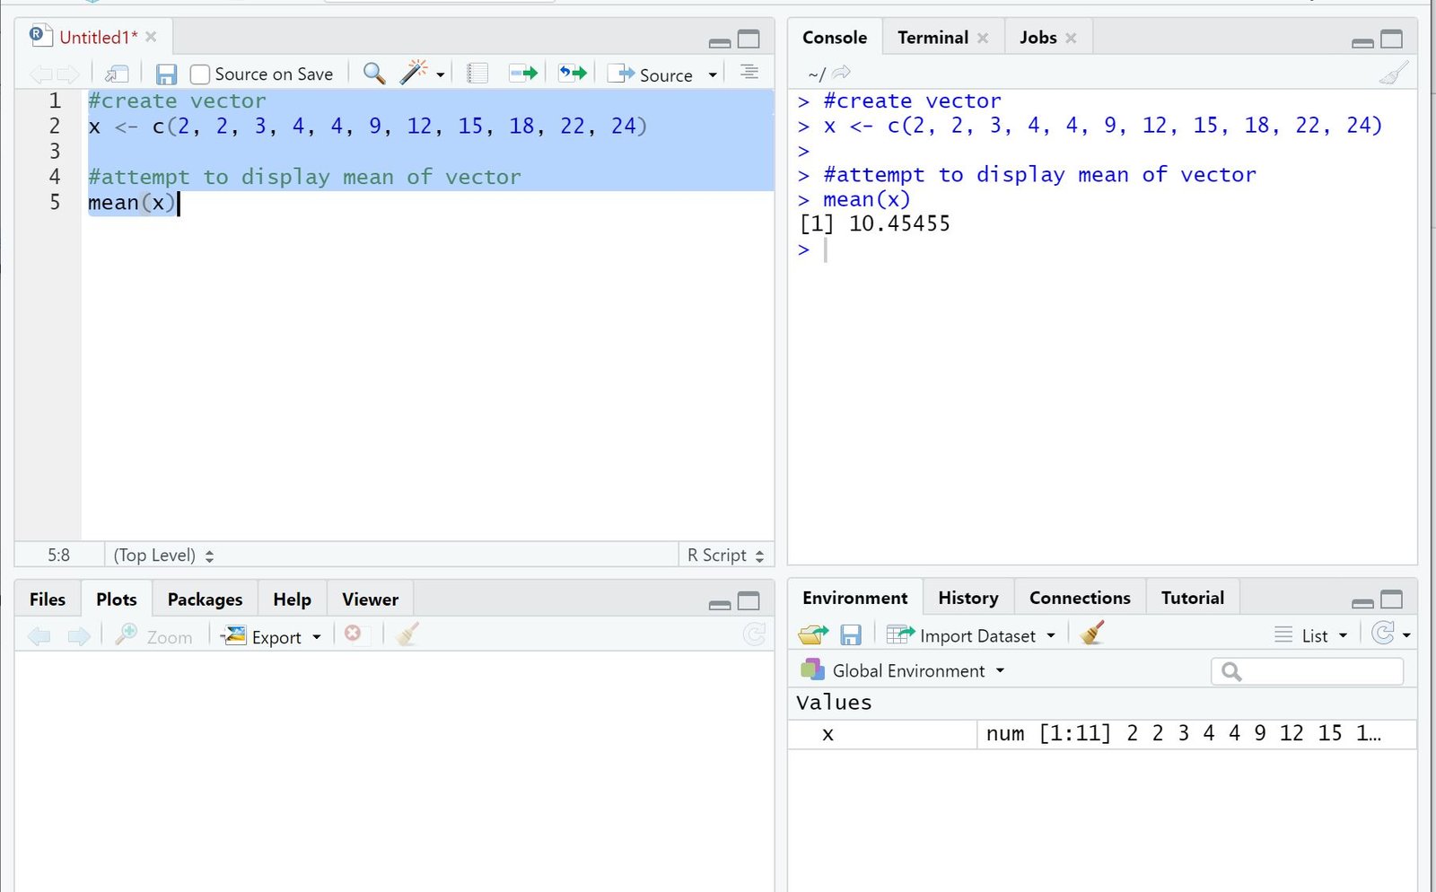The width and height of the screenshot is (1436, 892).
Task: Open Import Dataset dropdown
Action: point(971,635)
